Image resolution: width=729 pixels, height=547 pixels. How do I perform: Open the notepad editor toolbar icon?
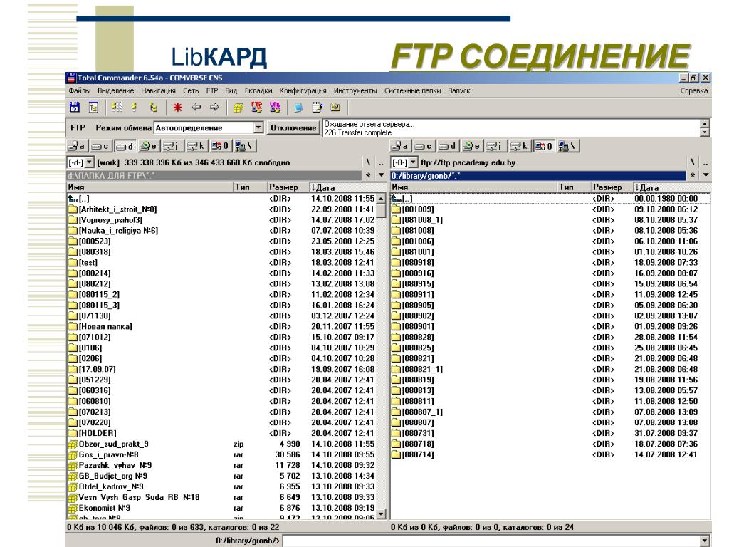(318, 108)
